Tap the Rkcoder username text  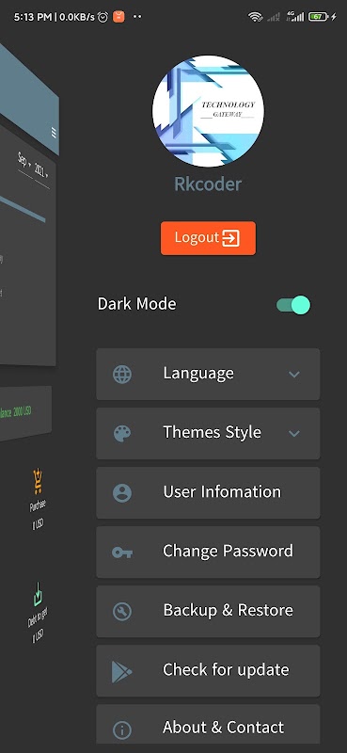(x=208, y=184)
